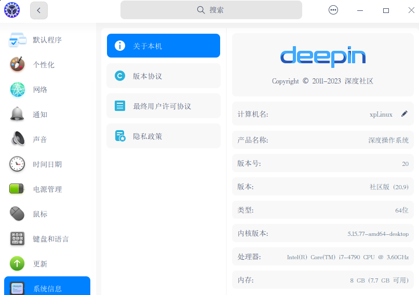
Task: Open 默认程序 settings
Action: [x=47, y=40]
